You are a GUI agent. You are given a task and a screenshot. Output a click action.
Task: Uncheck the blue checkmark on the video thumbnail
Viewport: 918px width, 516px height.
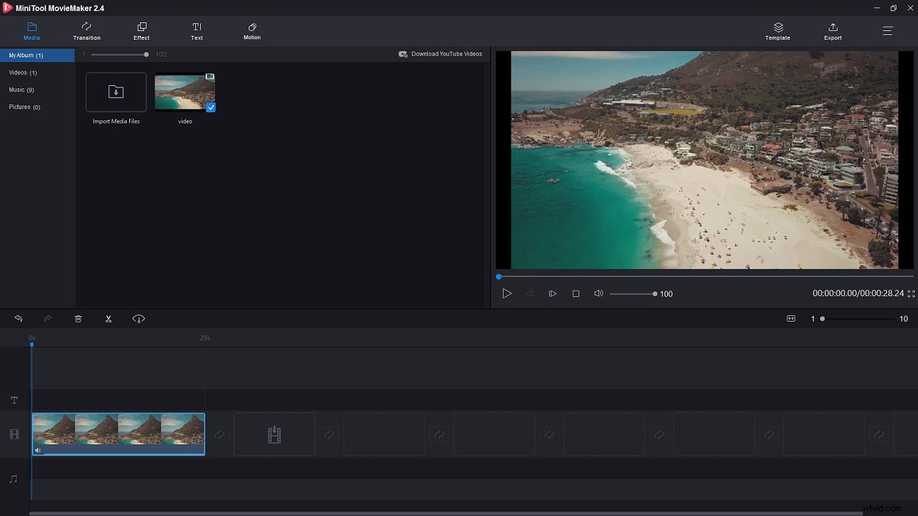(210, 107)
